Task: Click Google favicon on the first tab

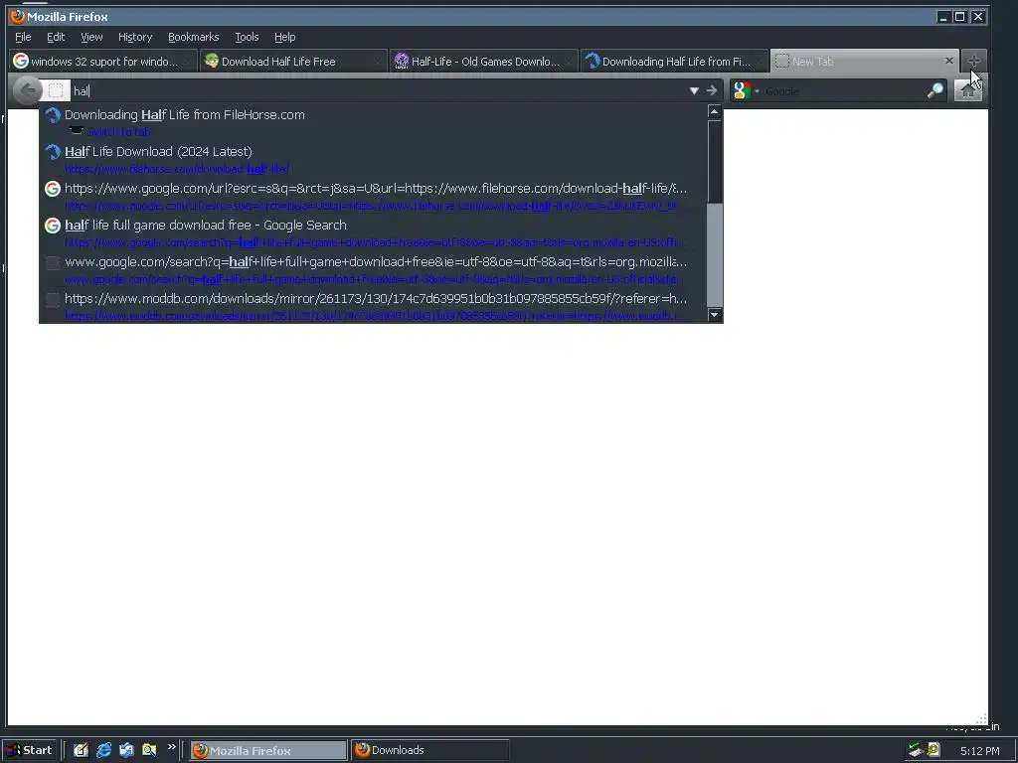Action: (x=21, y=61)
